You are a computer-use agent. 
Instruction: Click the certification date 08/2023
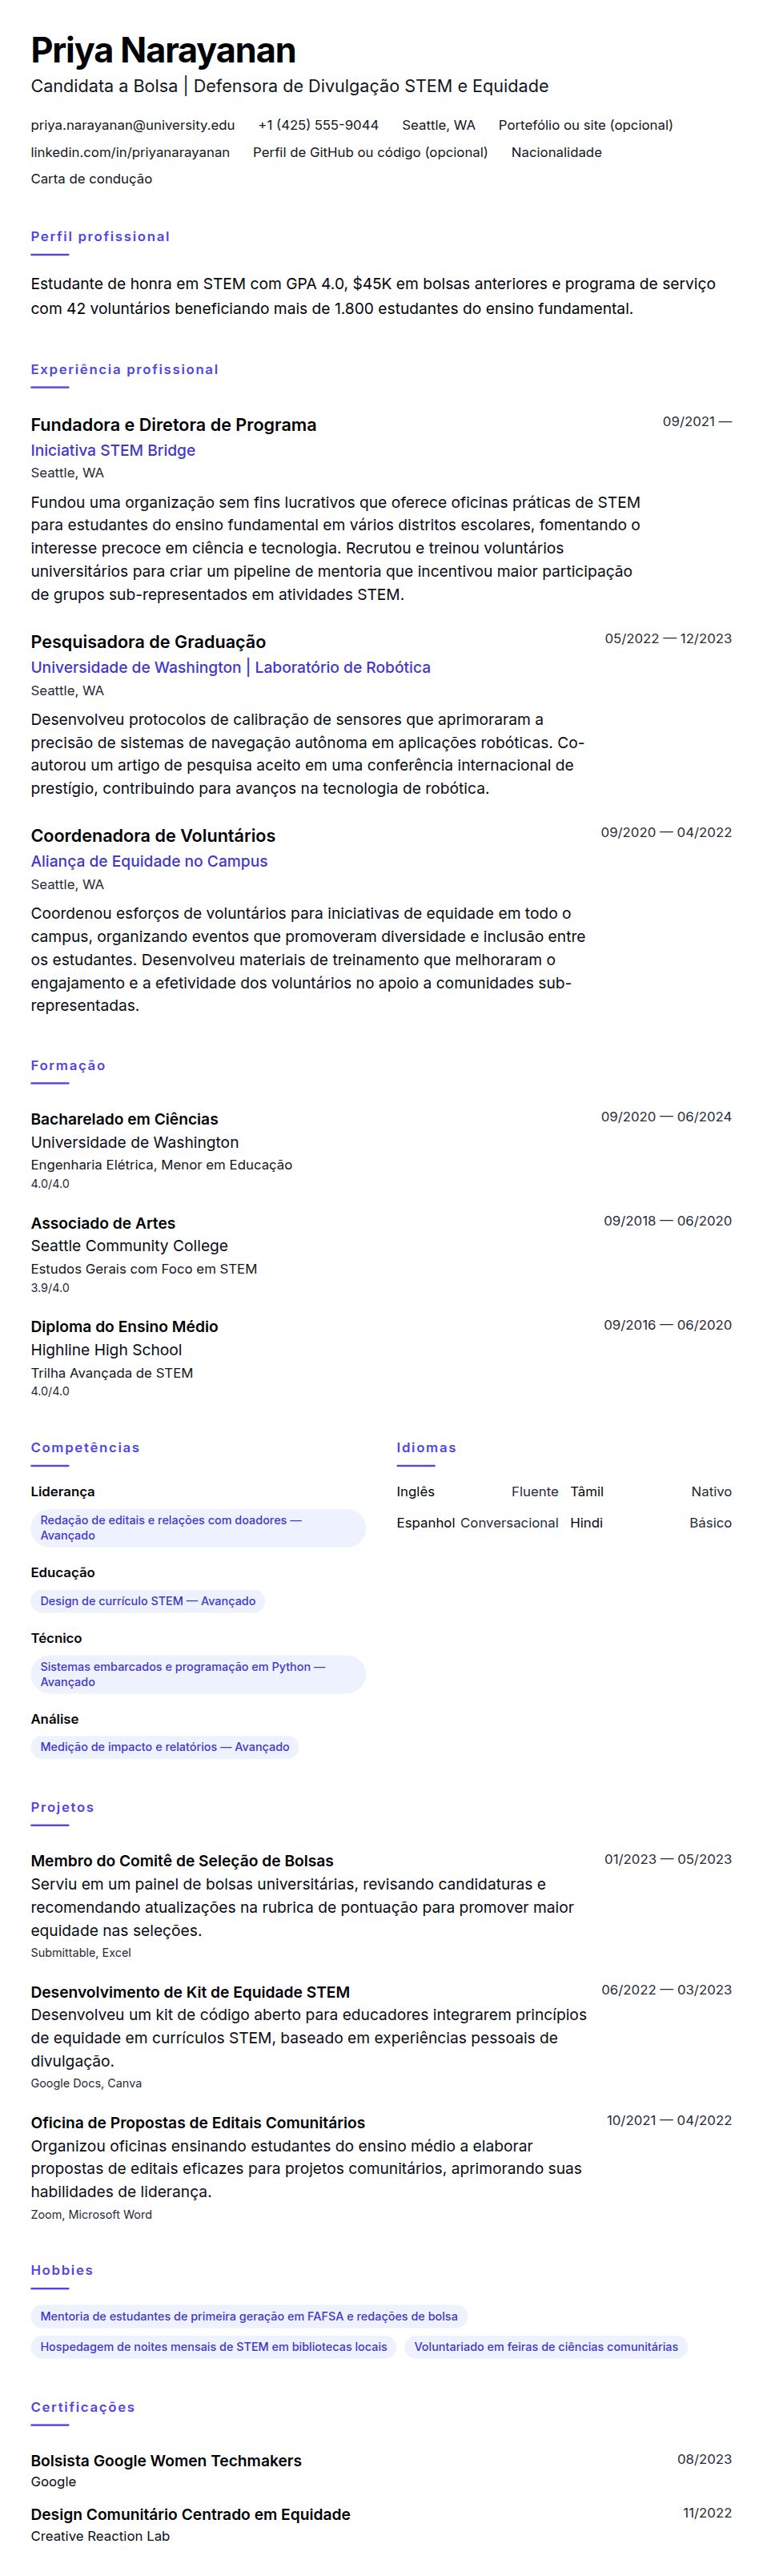point(704,2459)
